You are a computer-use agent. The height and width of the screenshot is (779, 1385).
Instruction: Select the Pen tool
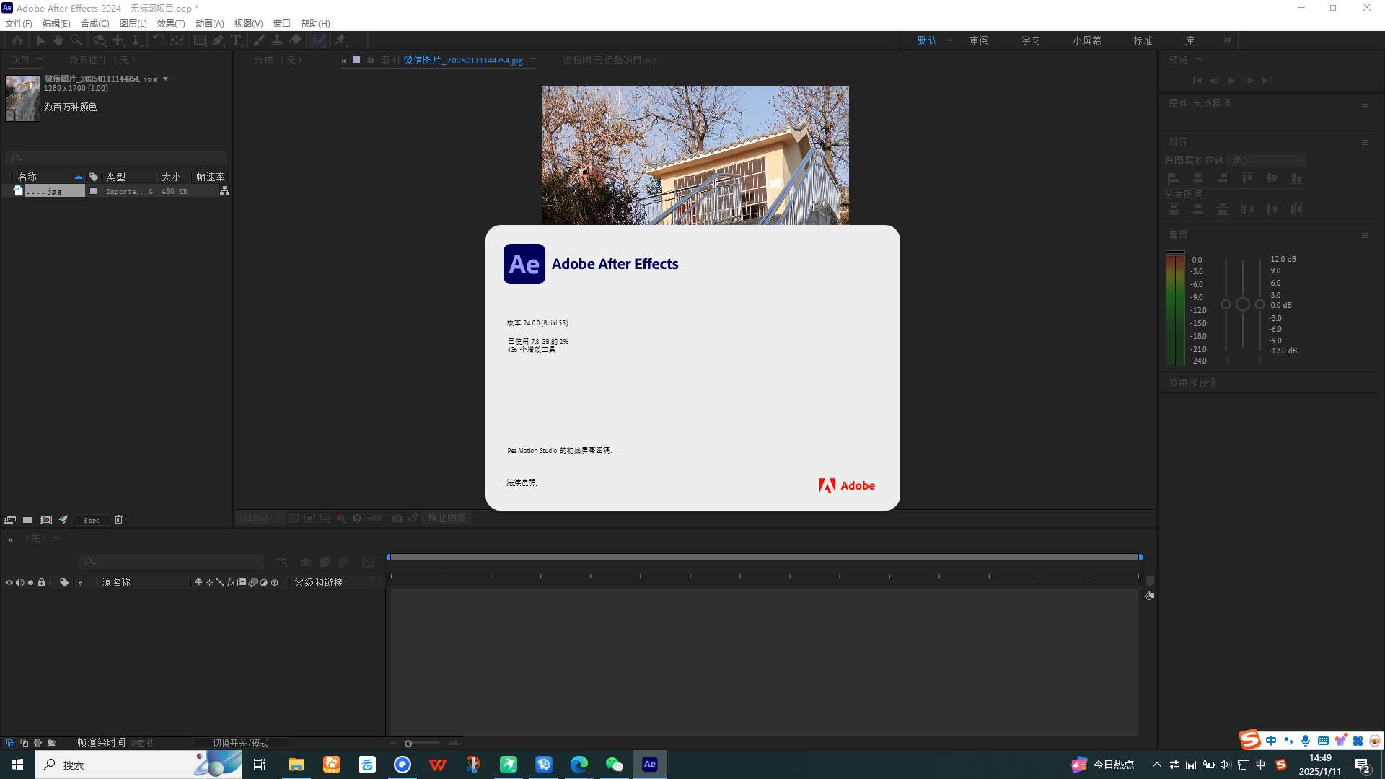(218, 40)
